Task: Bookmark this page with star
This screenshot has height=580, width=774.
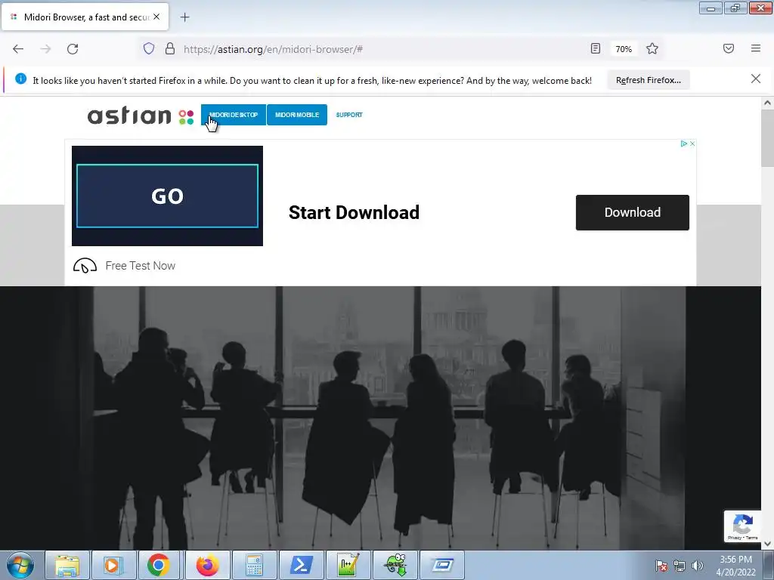Action: [652, 48]
